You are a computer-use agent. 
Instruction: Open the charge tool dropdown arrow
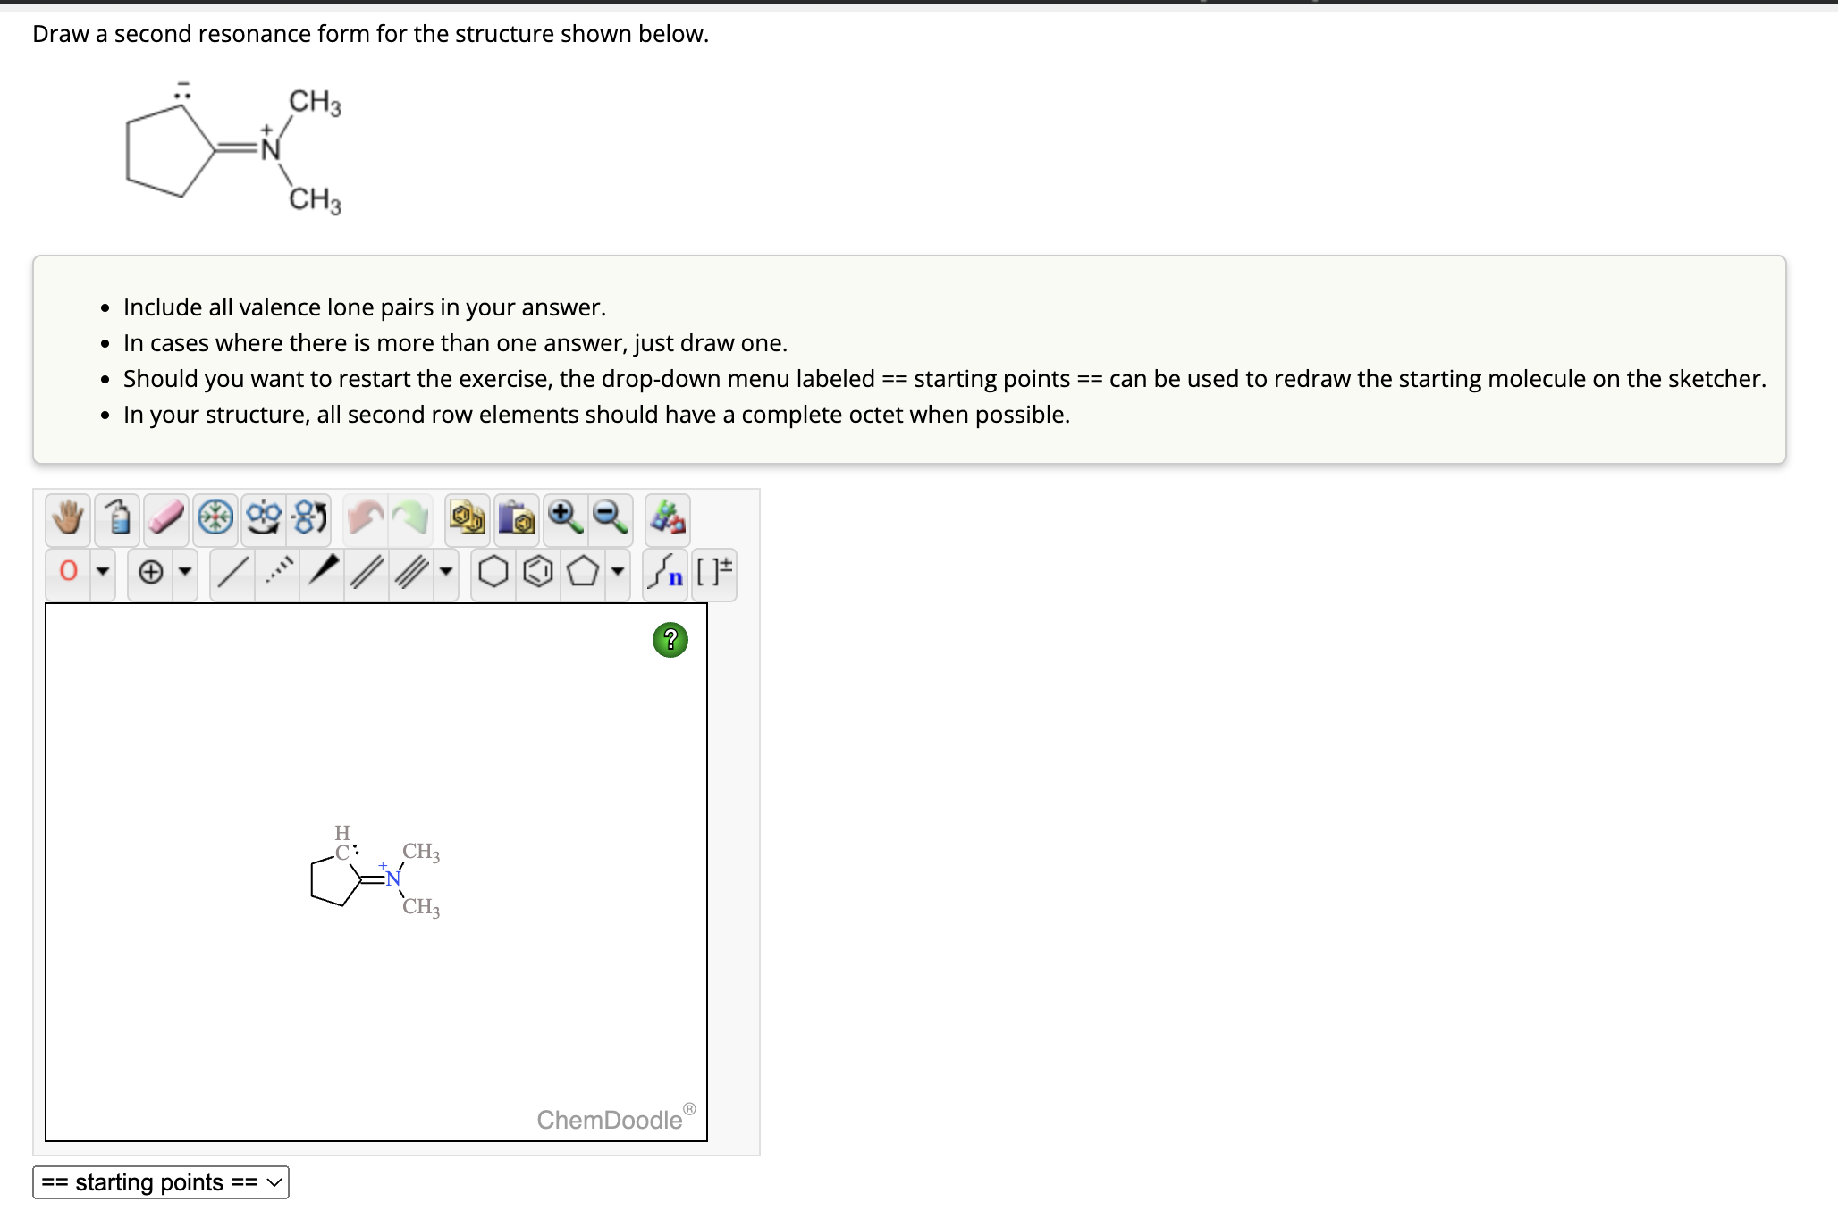point(185,572)
